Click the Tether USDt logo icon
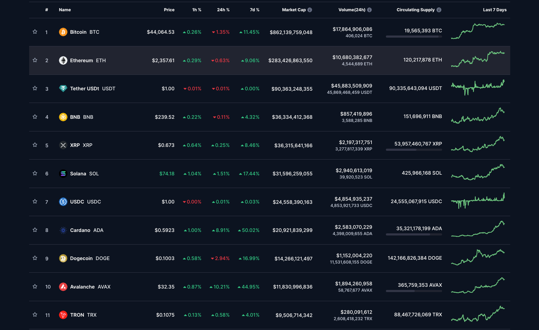This screenshot has width=539, height=330. coord(63,89)
